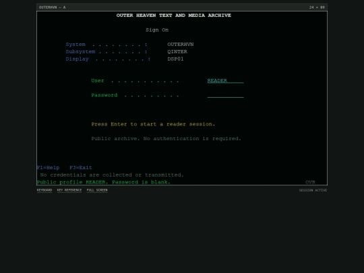Image resolution: width=364 pixels, height=273 pixels.
Task: Click 'No credentials are collected or transmitted.' line
Action: pos(112,175)
